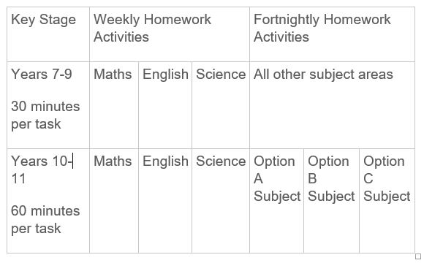
Task: Click the Maths cell in Years 7-9 row
Action: 114,105
